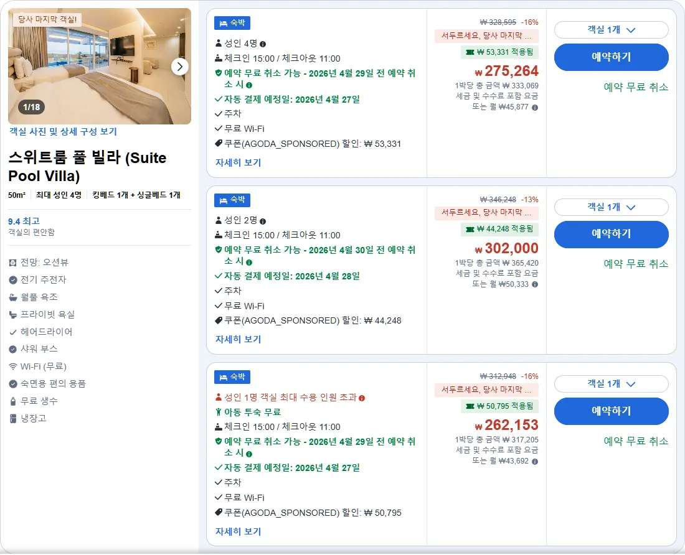Click info icon next to 월 ₩50,333
Image resolution: width=685 pixels, height=555 pixels.
pyautogui.click(x=535, y=284)
